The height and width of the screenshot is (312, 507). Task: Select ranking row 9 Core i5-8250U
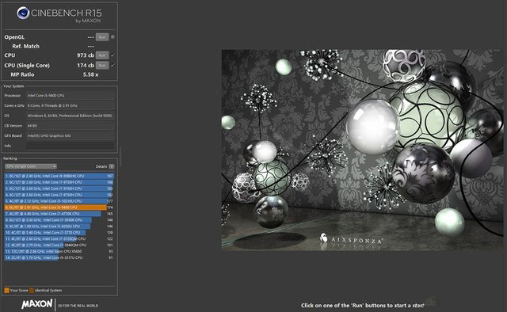pyautogui.click(x=59, y=226)
